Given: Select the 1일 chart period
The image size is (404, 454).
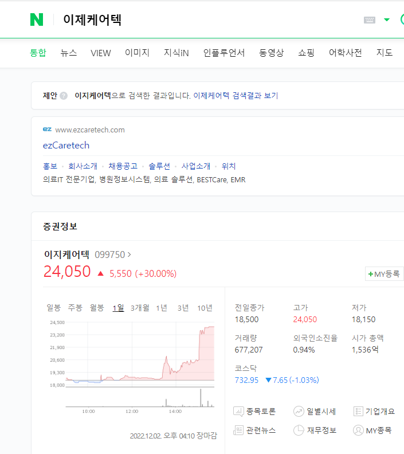Looking at the screenshot, I should (119, 308).
